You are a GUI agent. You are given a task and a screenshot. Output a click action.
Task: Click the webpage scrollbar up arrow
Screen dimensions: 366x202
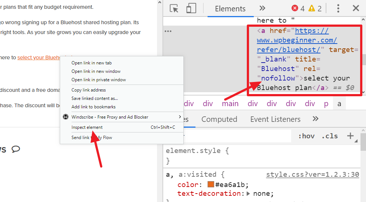pos(160,3)
